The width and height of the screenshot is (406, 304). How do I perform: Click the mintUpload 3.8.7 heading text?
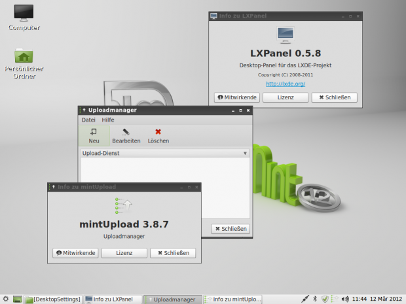pos(124,224)
